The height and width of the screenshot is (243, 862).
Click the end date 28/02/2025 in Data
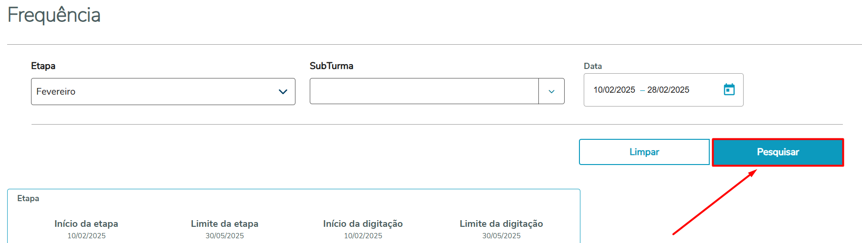point(668,90)
